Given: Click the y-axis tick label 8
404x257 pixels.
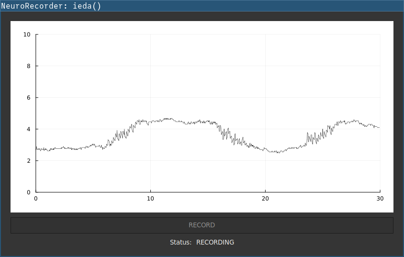Looking at the screenshot, I should [28, 66].
